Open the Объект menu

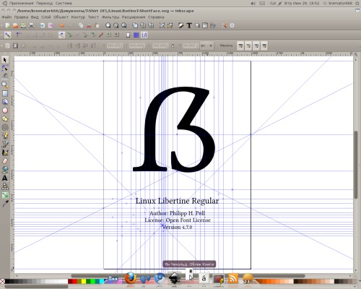tap(61, 17)
